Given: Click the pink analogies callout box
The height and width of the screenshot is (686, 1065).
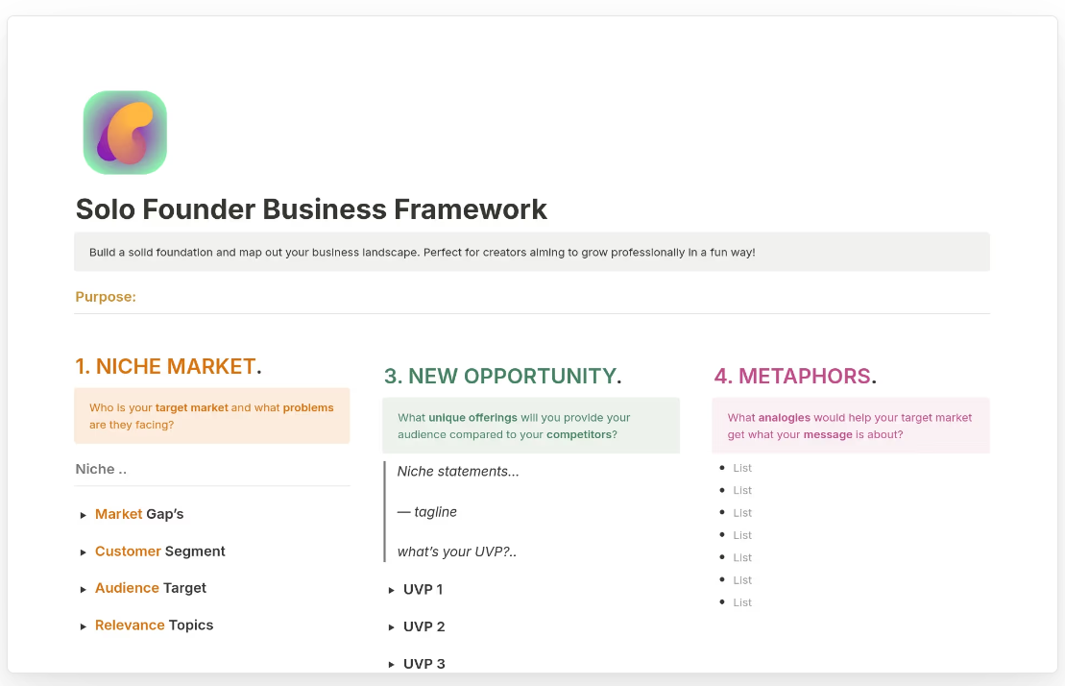Looking at the screenshot, I should pos(850,426).
